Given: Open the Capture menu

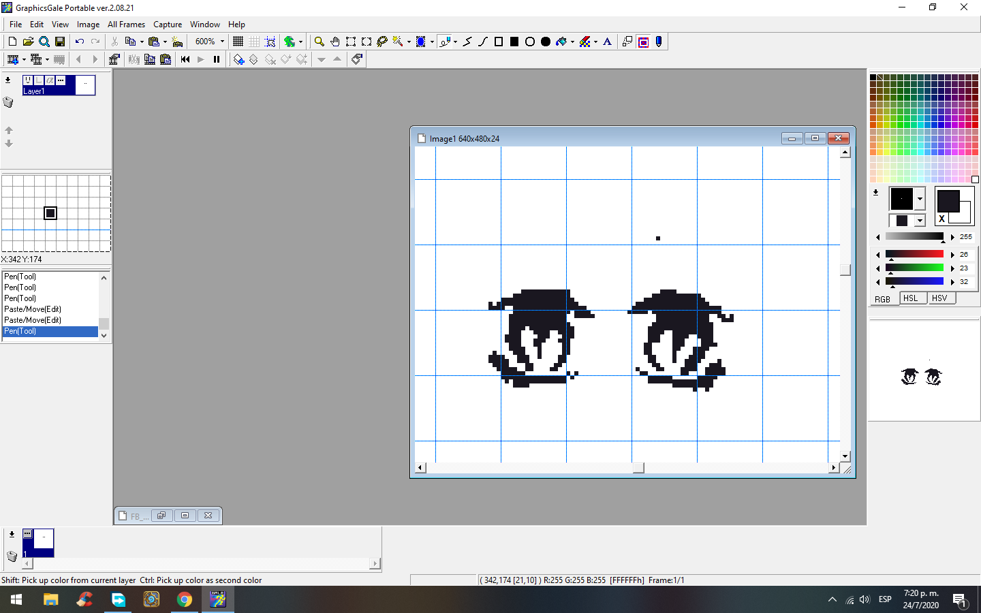Looking at the screenshot, I should click(x=168, y=25).
